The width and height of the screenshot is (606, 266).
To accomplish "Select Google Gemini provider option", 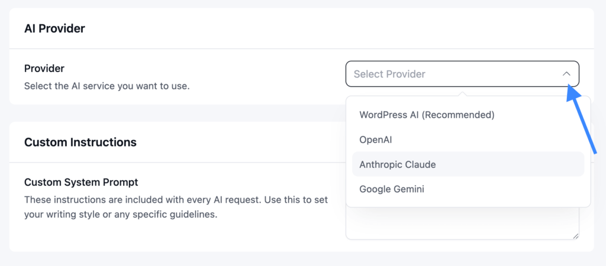I will (x=468, y=189).
